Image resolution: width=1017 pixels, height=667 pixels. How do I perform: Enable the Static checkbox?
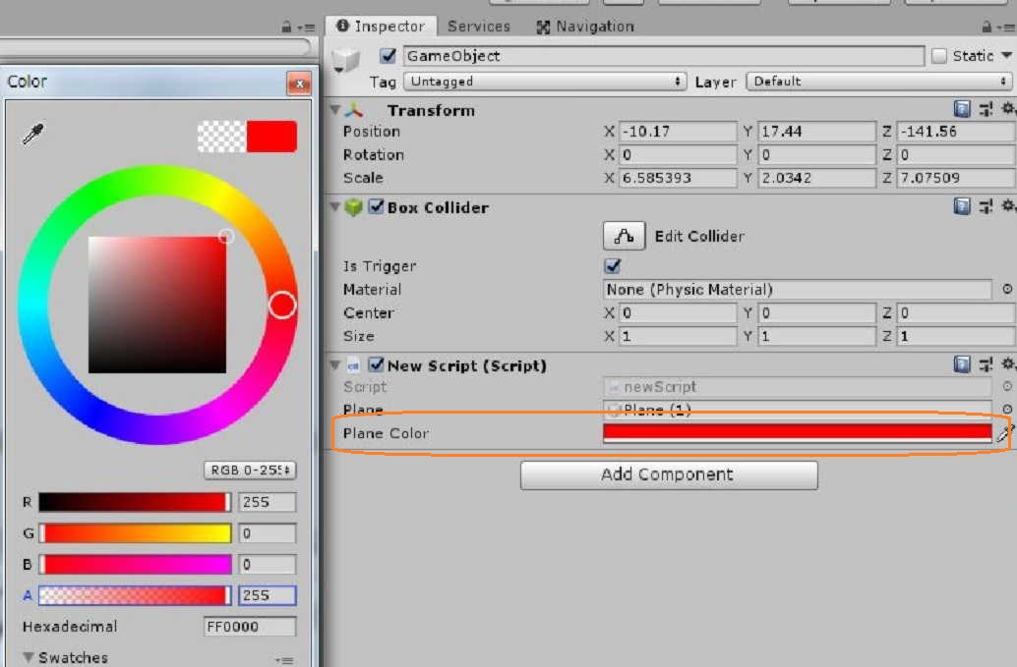[939, 56]
